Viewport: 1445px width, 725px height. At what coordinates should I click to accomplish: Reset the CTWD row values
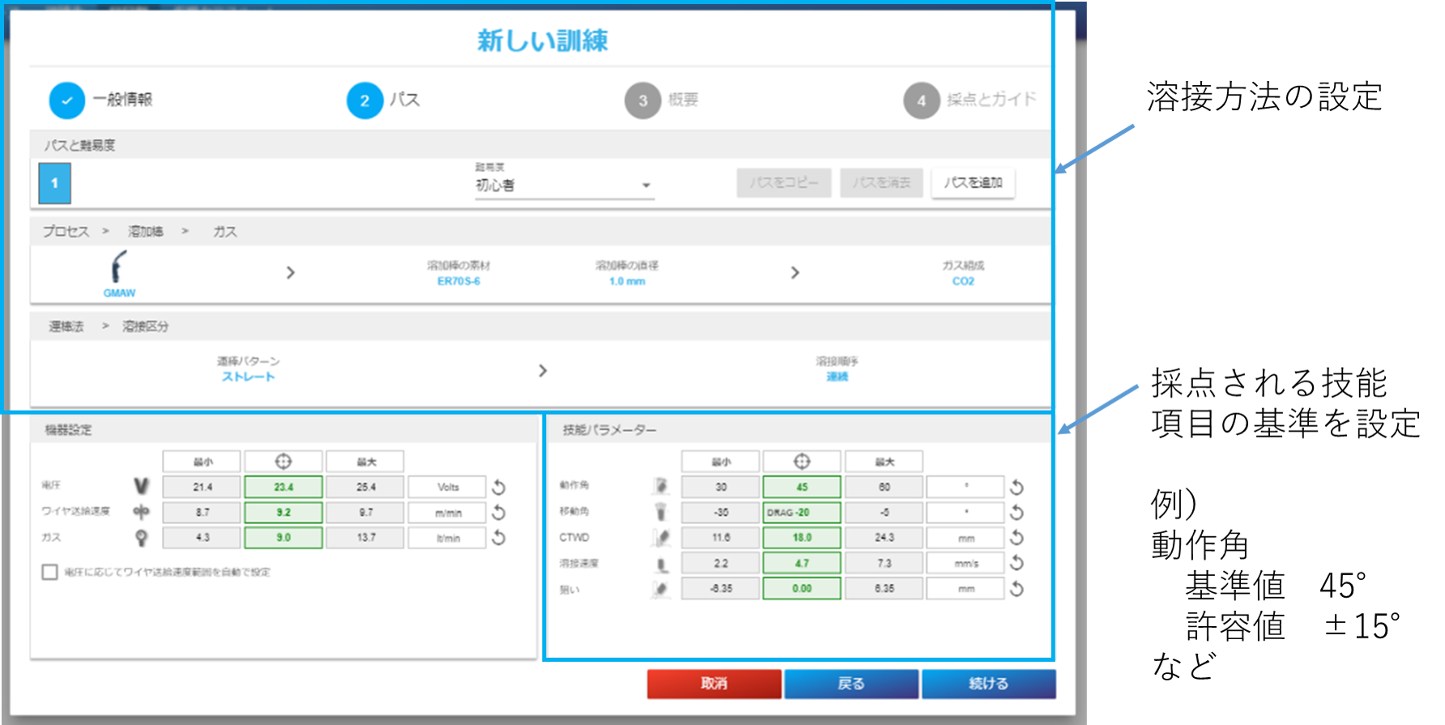tap(1017, 537)
